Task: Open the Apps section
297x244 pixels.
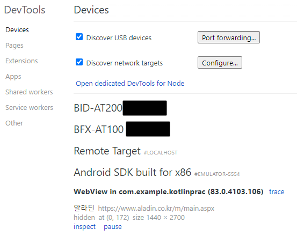Action: tap(13, 77)
